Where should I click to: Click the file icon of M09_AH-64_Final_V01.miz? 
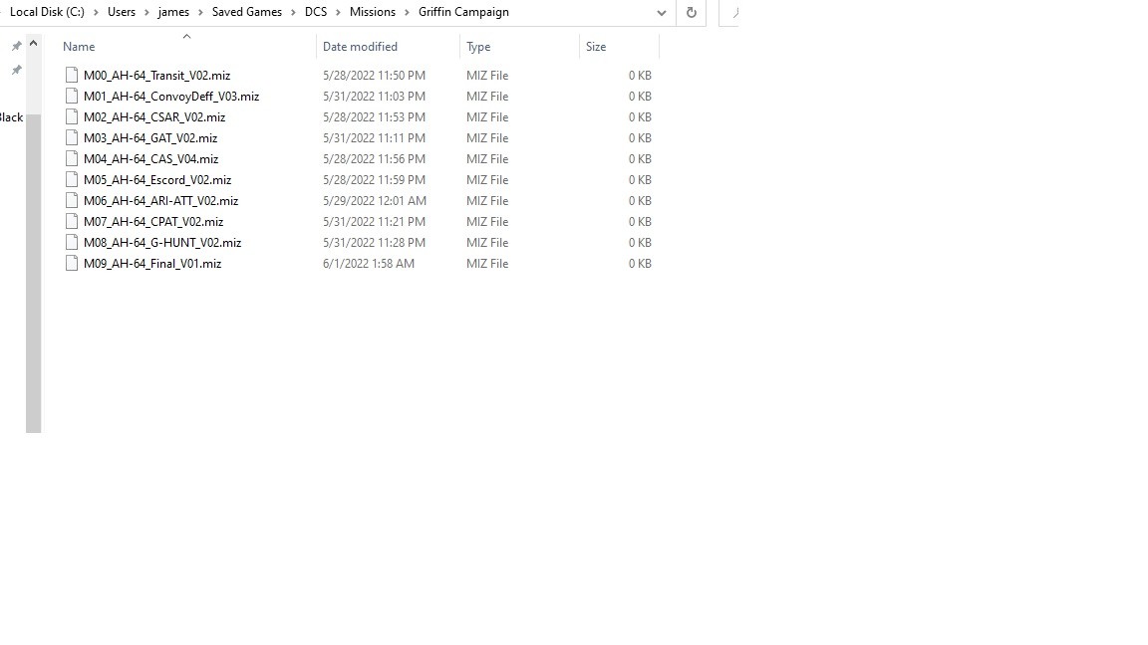point(71,263)
